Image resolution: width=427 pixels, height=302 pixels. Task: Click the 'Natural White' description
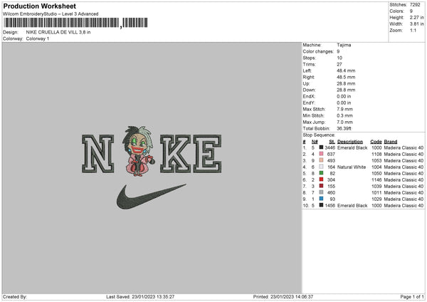pos(352,167)
